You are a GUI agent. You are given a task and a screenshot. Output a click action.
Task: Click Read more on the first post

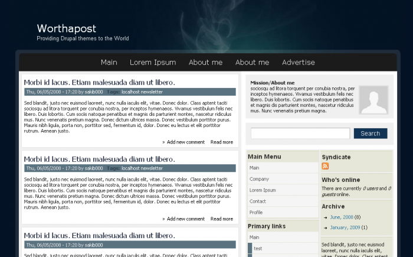click(221, 142)
